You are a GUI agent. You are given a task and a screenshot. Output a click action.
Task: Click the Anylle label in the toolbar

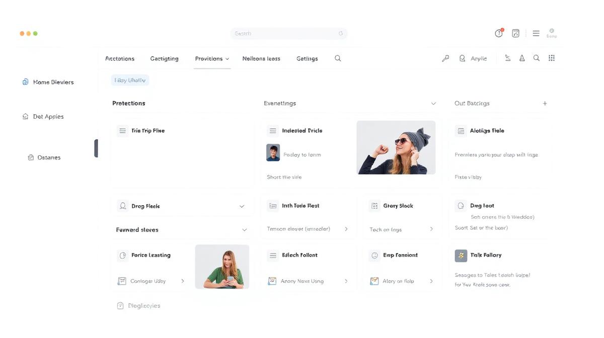[479, 59]
